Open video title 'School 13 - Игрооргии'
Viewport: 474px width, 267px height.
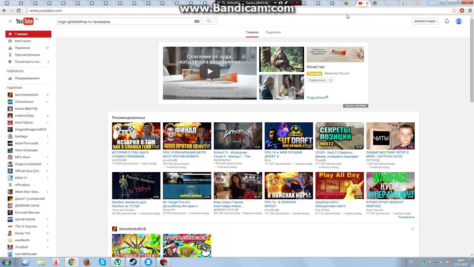233,154
